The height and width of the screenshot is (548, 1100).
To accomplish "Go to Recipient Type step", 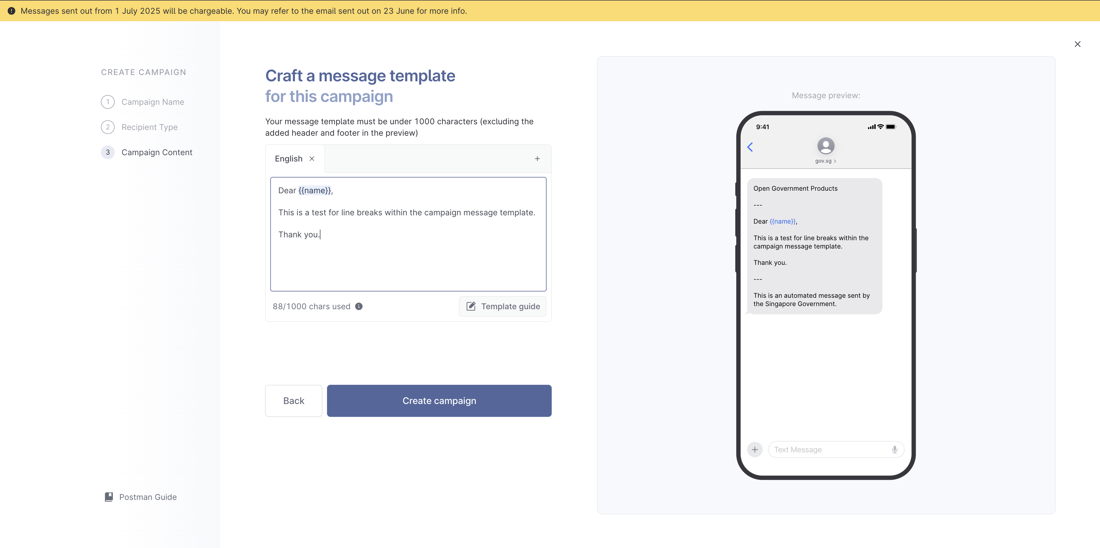I will [x=149, y=127].
